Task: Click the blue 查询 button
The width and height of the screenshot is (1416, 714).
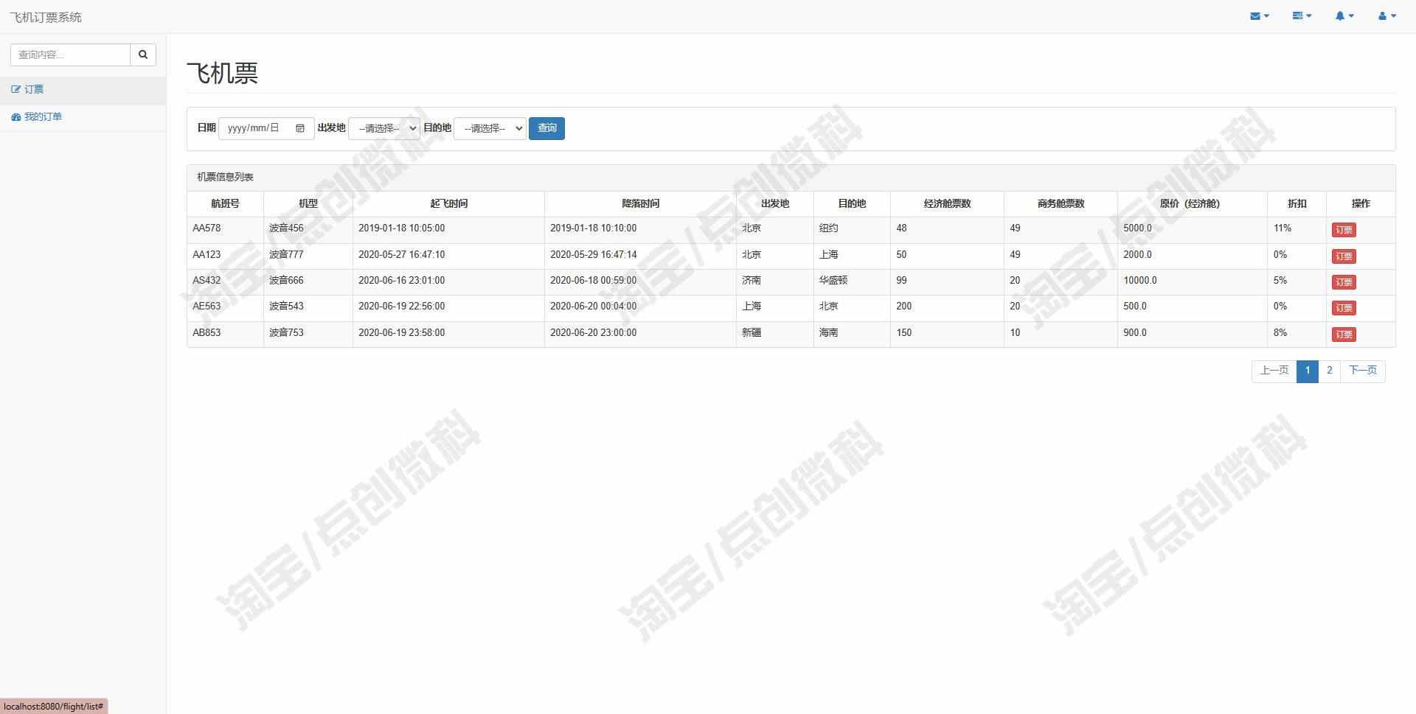Action: point(546,128)
